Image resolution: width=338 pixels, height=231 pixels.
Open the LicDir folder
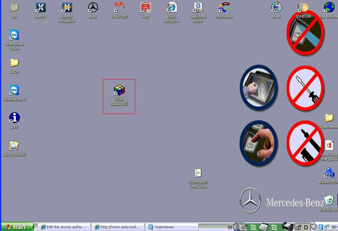point(14,63)
